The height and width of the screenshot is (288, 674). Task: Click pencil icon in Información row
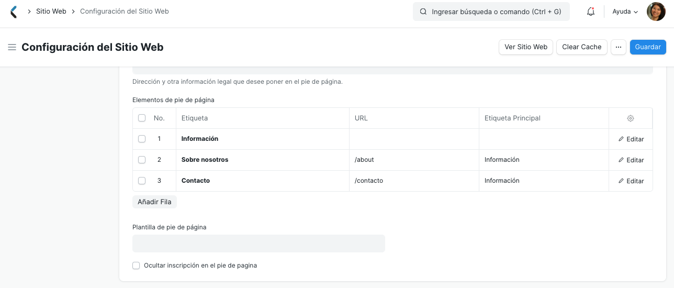click(621, 139)
